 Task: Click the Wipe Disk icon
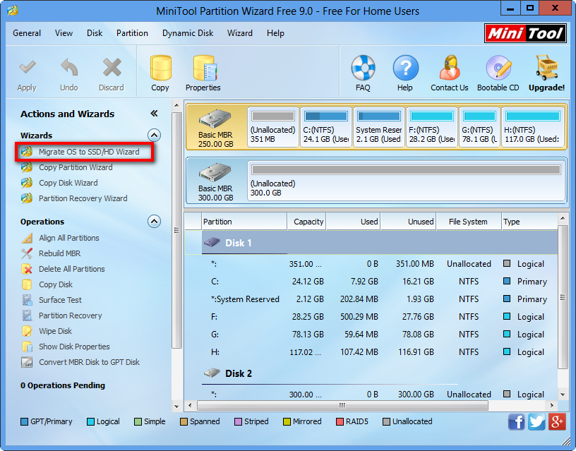(x=27, y=331)
